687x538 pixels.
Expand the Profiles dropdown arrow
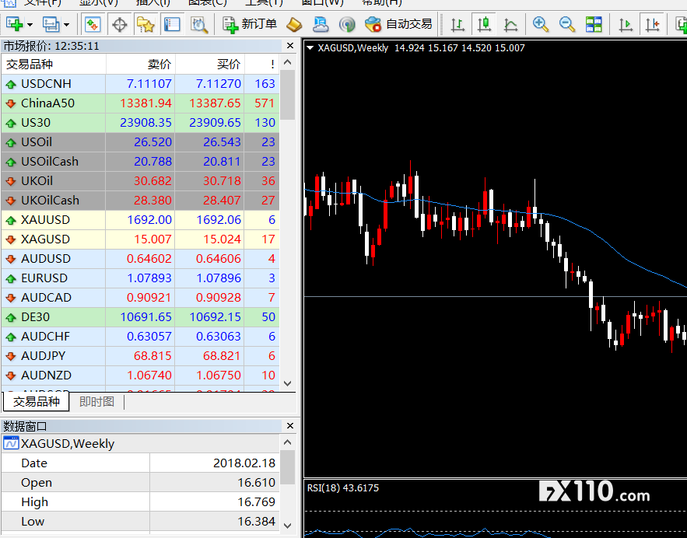67,25
